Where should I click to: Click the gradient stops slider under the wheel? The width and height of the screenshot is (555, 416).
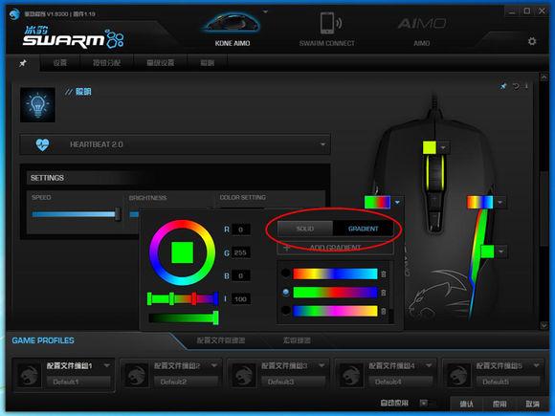click(183, 298)
